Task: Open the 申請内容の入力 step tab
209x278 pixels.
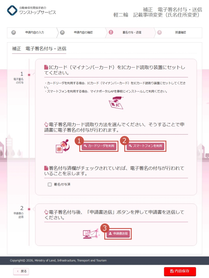Action: (32, 33)
